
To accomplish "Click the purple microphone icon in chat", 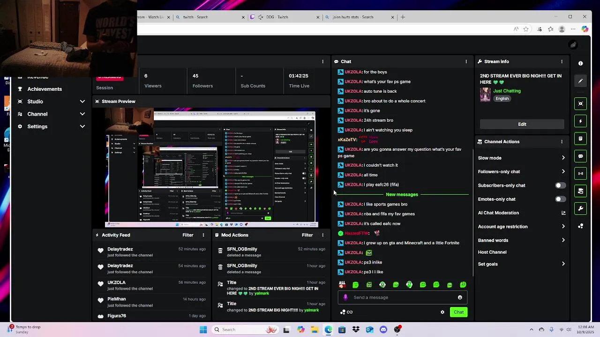I will tap(345, 297).
